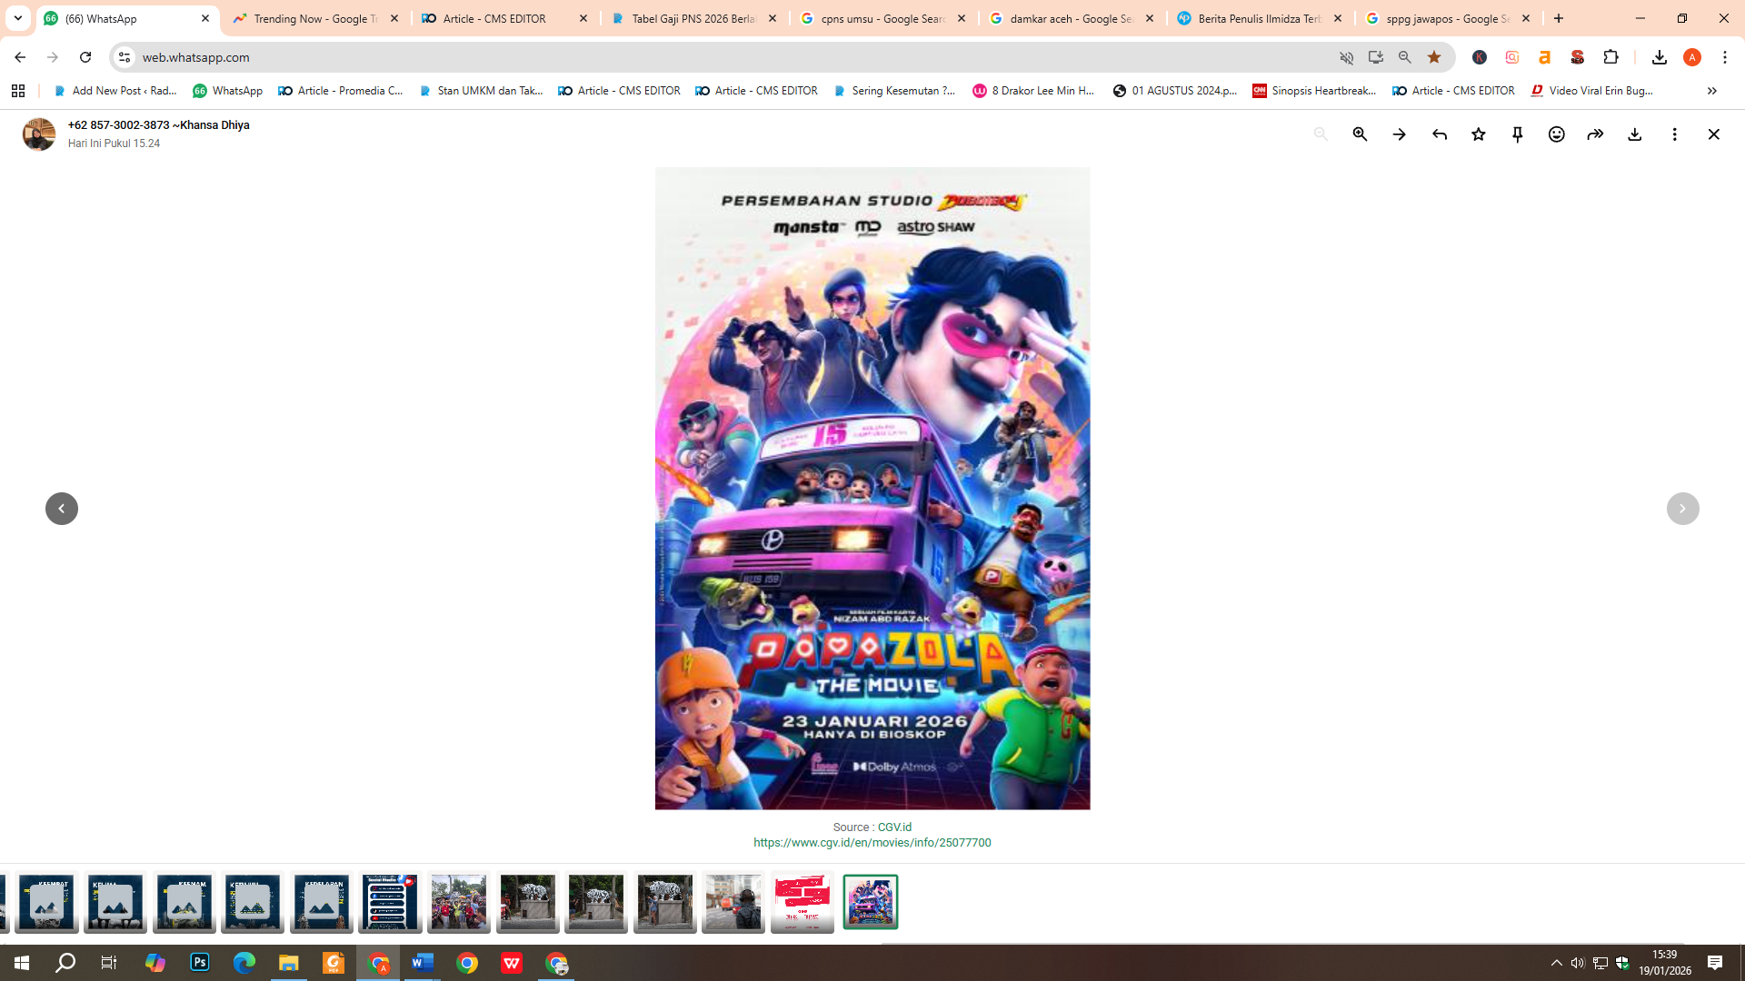Open Khansa Dhiya's profile picture

38,134
